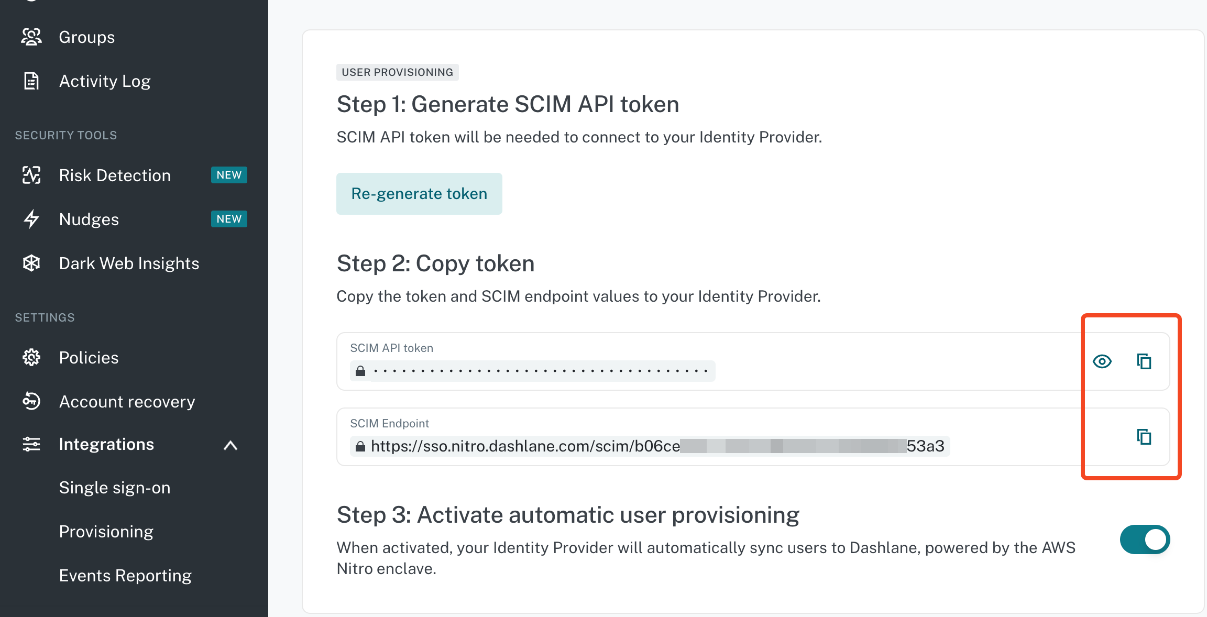The image size is (1207, 617).
Task: Click the Integrations sliders icon
Action: click(31, 444)
